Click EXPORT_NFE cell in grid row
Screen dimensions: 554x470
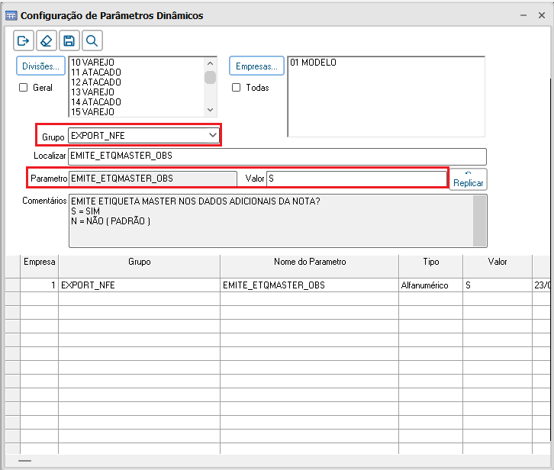[139, 285]
